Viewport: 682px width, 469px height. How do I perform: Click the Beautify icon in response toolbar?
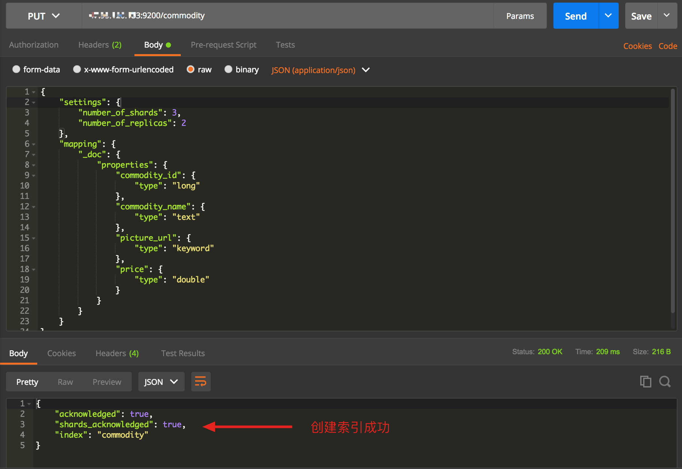pos(200,382)
